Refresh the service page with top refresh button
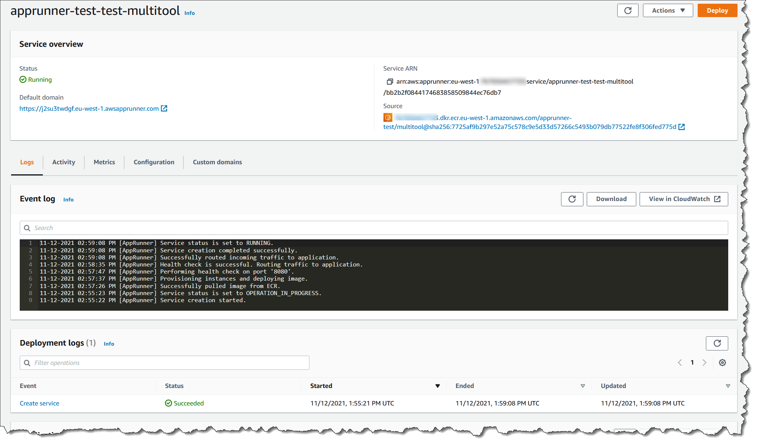The height and width of the screenshot is (443, 758). 627,10
